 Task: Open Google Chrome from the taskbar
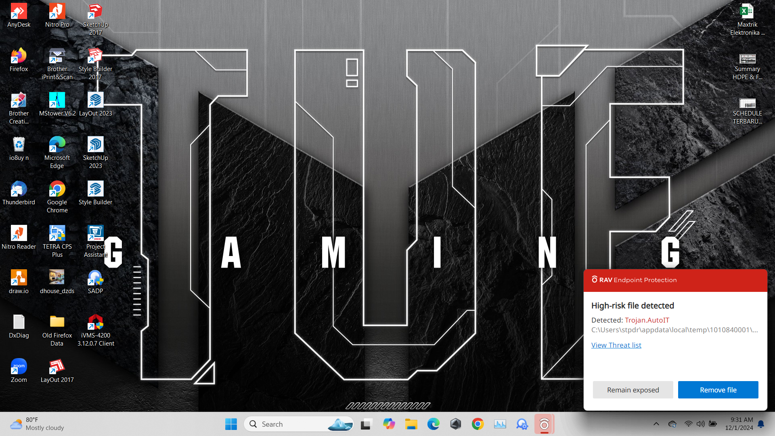pyautogui.click(x=478, y=424)
